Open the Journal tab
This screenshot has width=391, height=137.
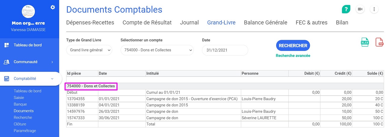(189, 22)
